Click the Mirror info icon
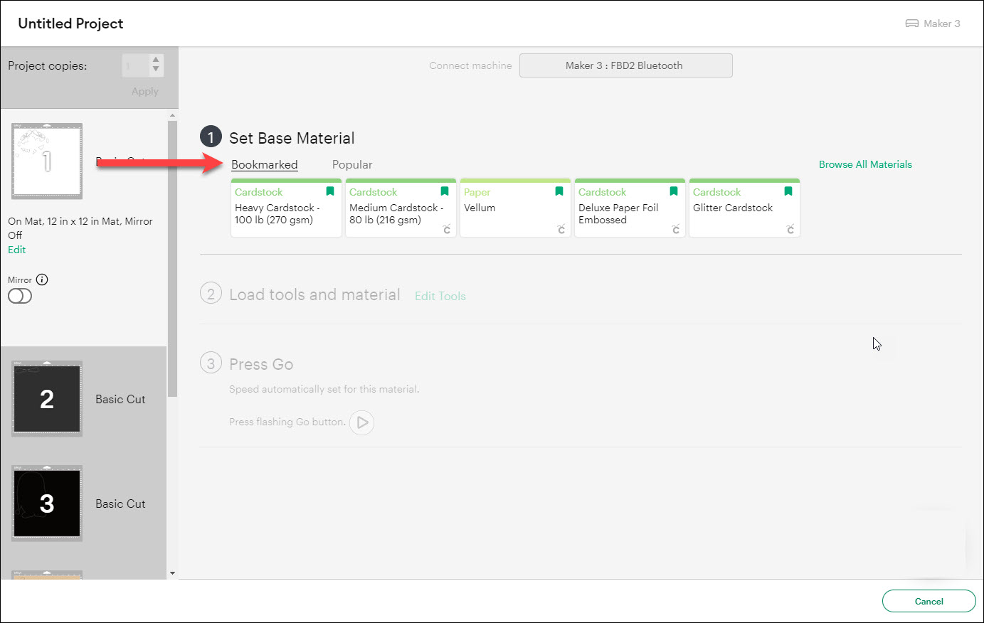The width and height of the screenshot is (984, 623). [42, 279]
